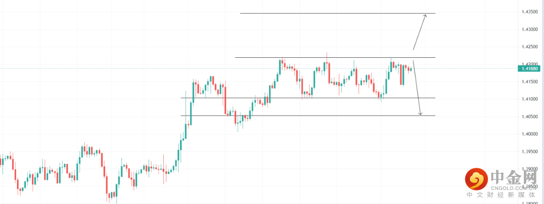The width and height of the screenshot is (544, 204).
Task: Click the 中金网 watermark text
Action: (514, 176)
